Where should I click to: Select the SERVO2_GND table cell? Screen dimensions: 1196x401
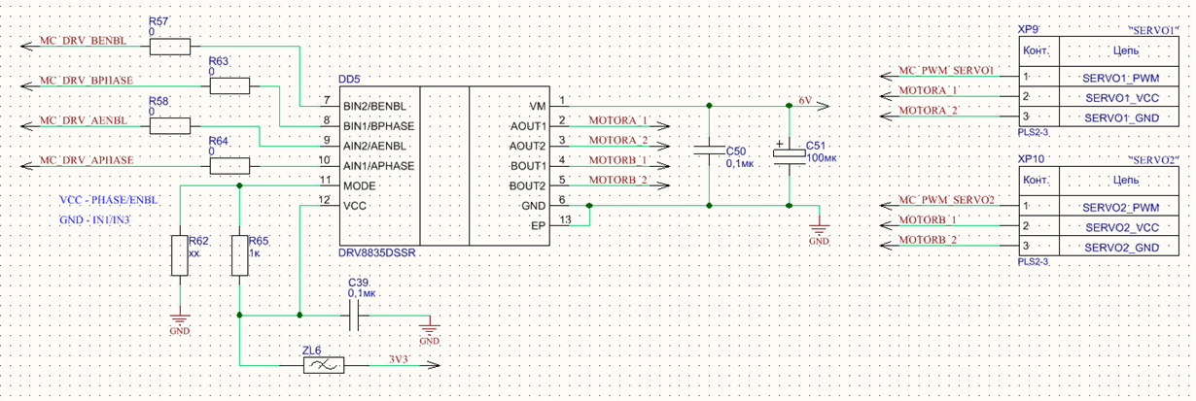click(1119, 248)
